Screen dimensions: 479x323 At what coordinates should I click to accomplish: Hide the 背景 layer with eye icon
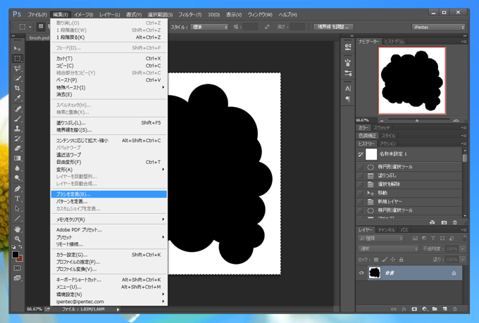click(361, 273)
